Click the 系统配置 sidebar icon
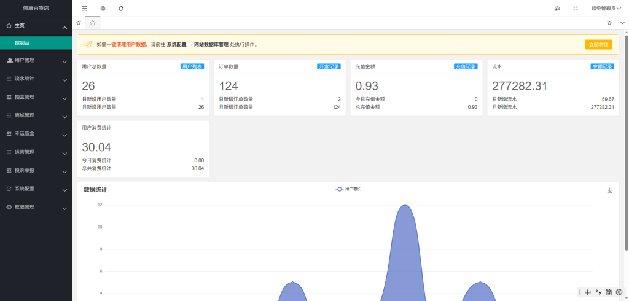 (9, 189)
